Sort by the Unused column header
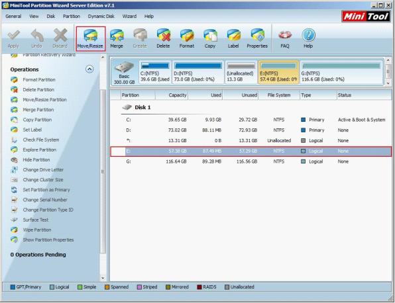395x303 pixels. click(241, 95)
